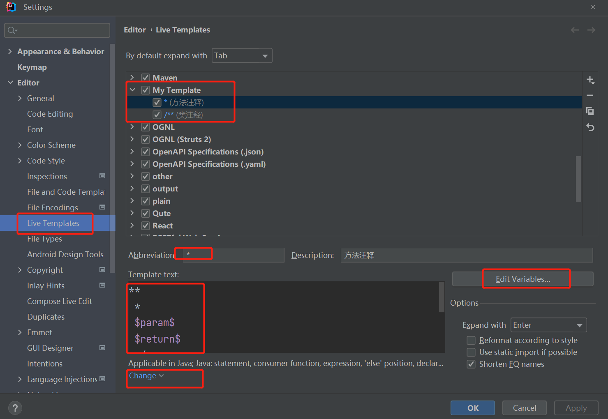Open Duplicates settings page
The width and height of the screenshot is (608, 419).
tap(46, 317)
